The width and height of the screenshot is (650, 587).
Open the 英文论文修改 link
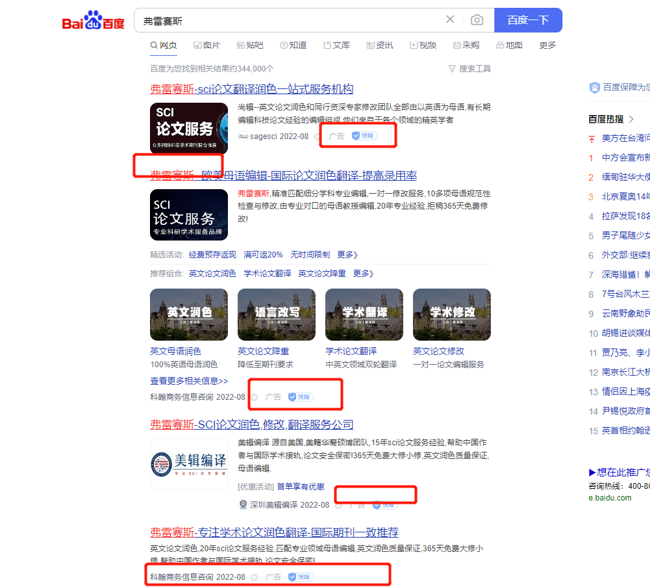coord(438,351)
